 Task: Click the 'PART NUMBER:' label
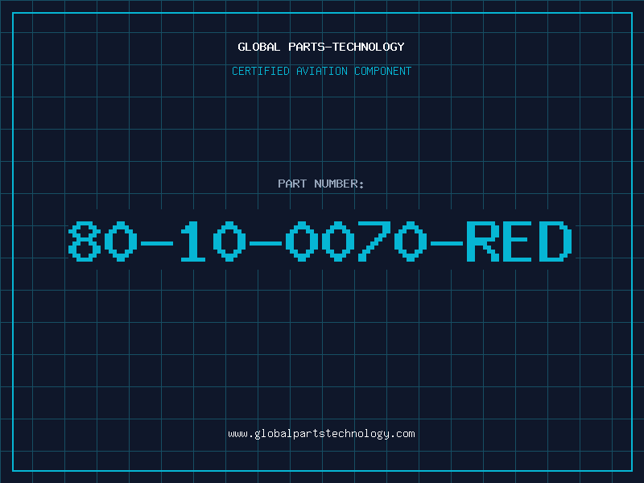point(321,184)
